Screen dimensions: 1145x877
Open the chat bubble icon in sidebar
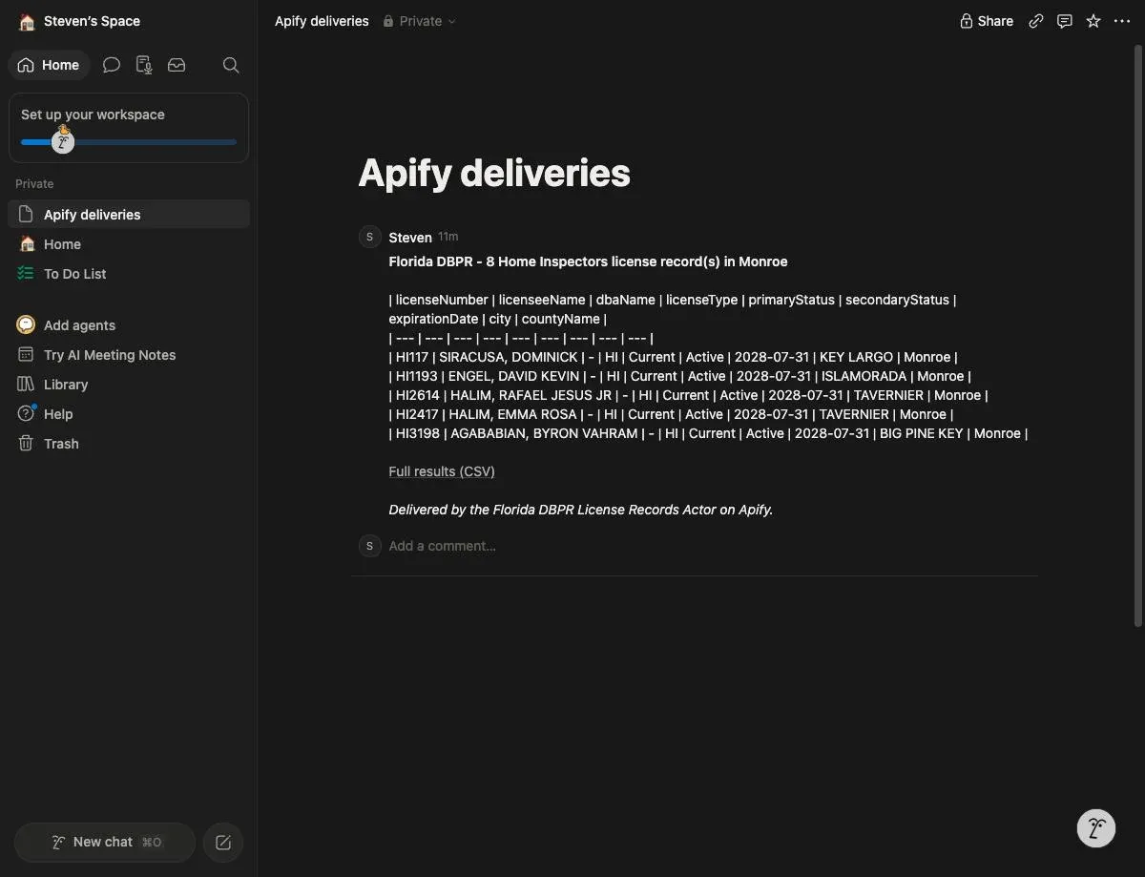click(112, 65)
